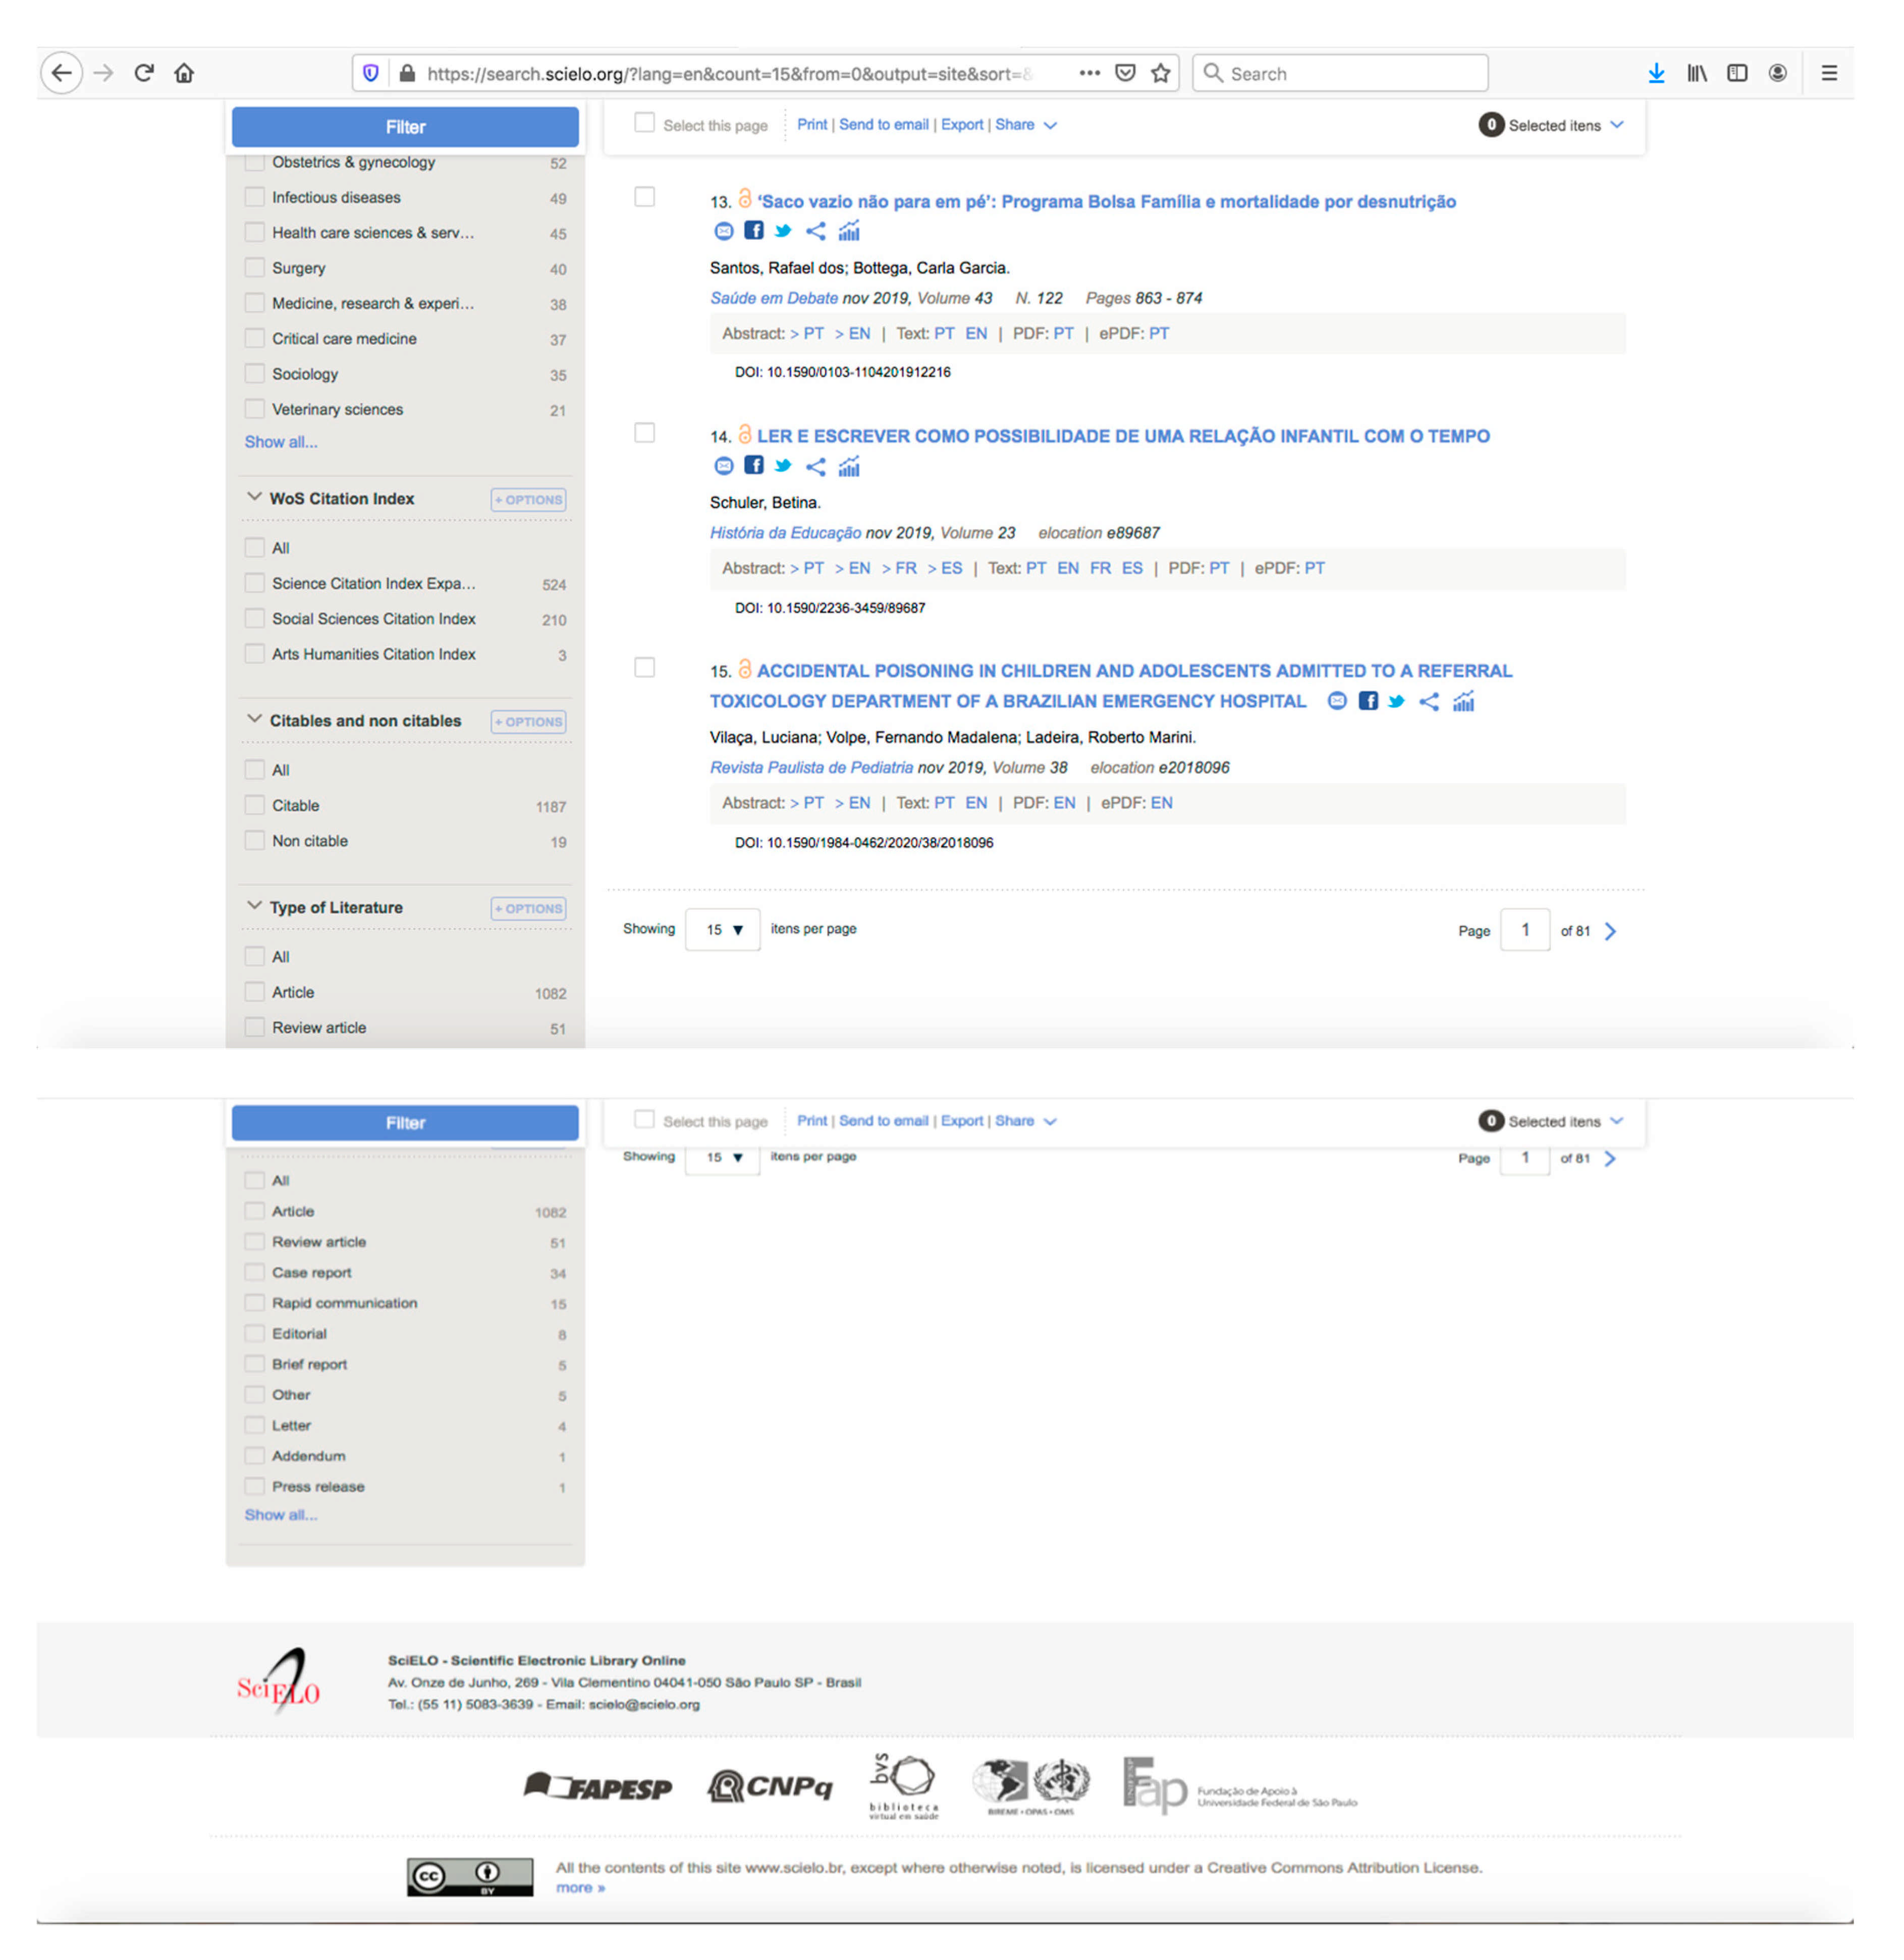
Task: Click share icon next to article 13
Action: (x=816, y=231)
